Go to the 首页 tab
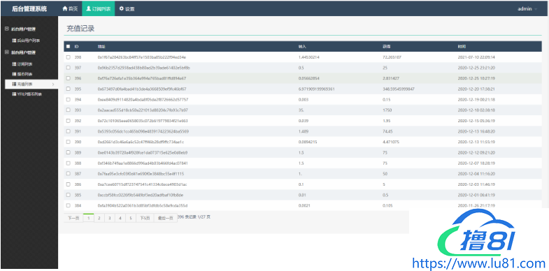This screenshot has height=271, width=549. click(x=70, y=8)
